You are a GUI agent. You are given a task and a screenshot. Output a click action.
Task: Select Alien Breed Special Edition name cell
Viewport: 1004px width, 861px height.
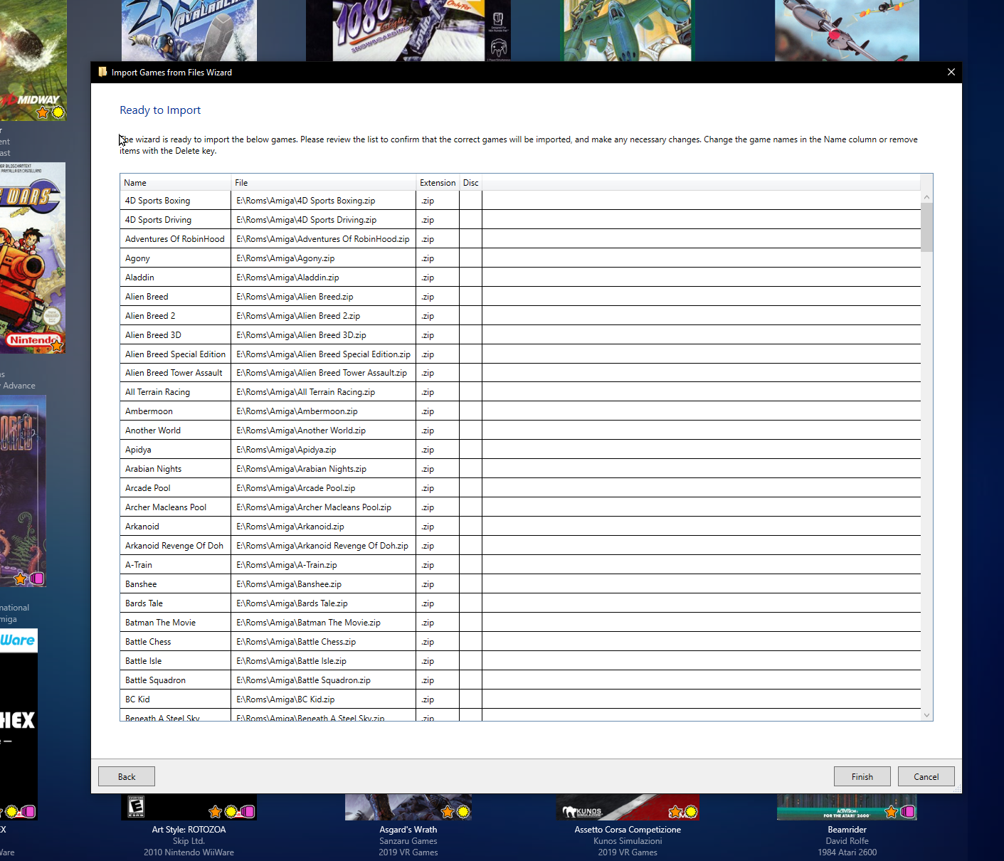click(x=175, y=354)
